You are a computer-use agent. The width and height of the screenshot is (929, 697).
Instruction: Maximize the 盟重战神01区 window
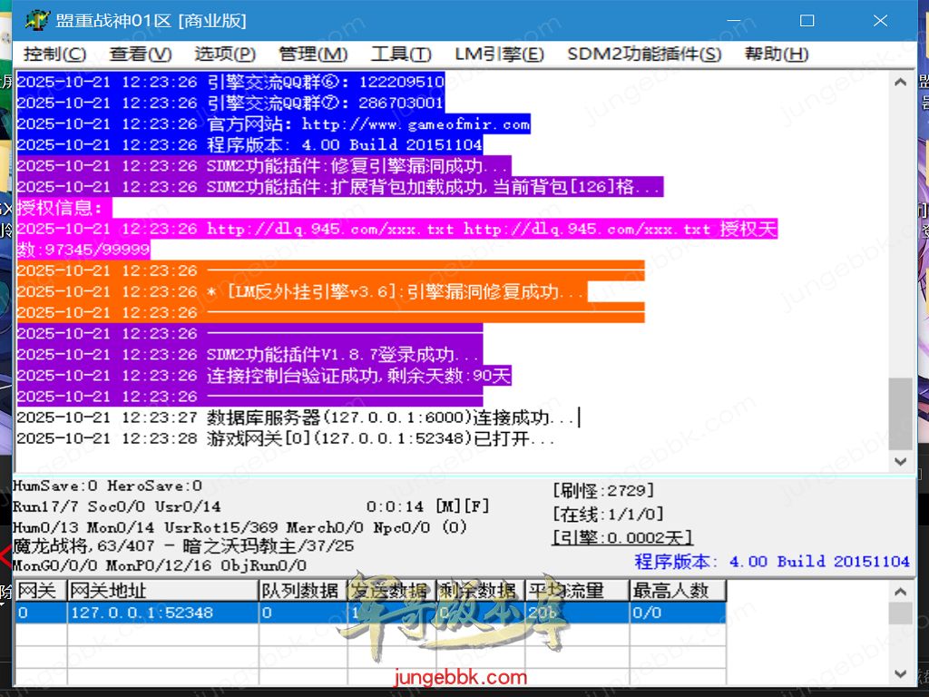tap(807, 20)
